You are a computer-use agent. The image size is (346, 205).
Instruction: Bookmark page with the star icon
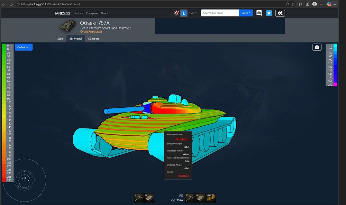pyautogui.click(x=293, y=4)
